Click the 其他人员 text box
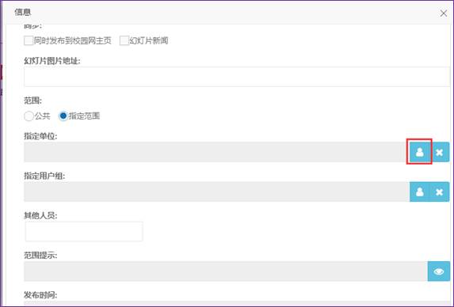Viewport: 454px width, 307px height. point(84,232)
